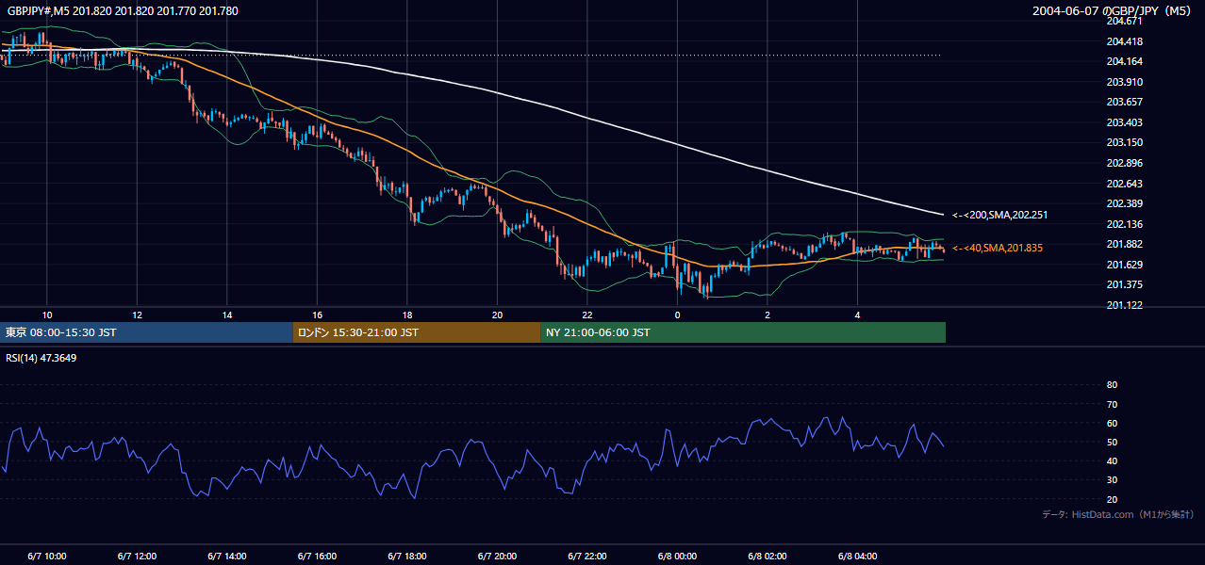
Task: Click bottom time label 6/7 18:00
Action: (407, 557)
